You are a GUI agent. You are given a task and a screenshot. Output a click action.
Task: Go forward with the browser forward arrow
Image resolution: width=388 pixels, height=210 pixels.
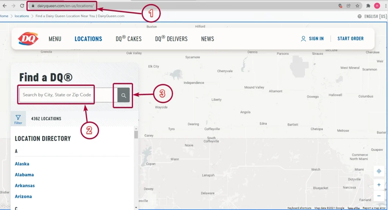tap(13, 6)
